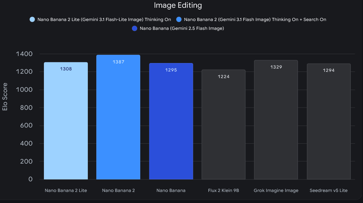This screenshot has width=363, height=203.
Task: Click the dark blue Nano Banana legend dot
Action: click(135, 28)
